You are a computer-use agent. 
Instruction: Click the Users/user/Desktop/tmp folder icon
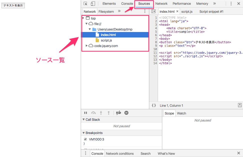(x=94, y=29)
